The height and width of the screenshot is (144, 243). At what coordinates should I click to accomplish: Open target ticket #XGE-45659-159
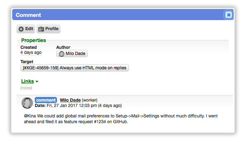(75, 68)
